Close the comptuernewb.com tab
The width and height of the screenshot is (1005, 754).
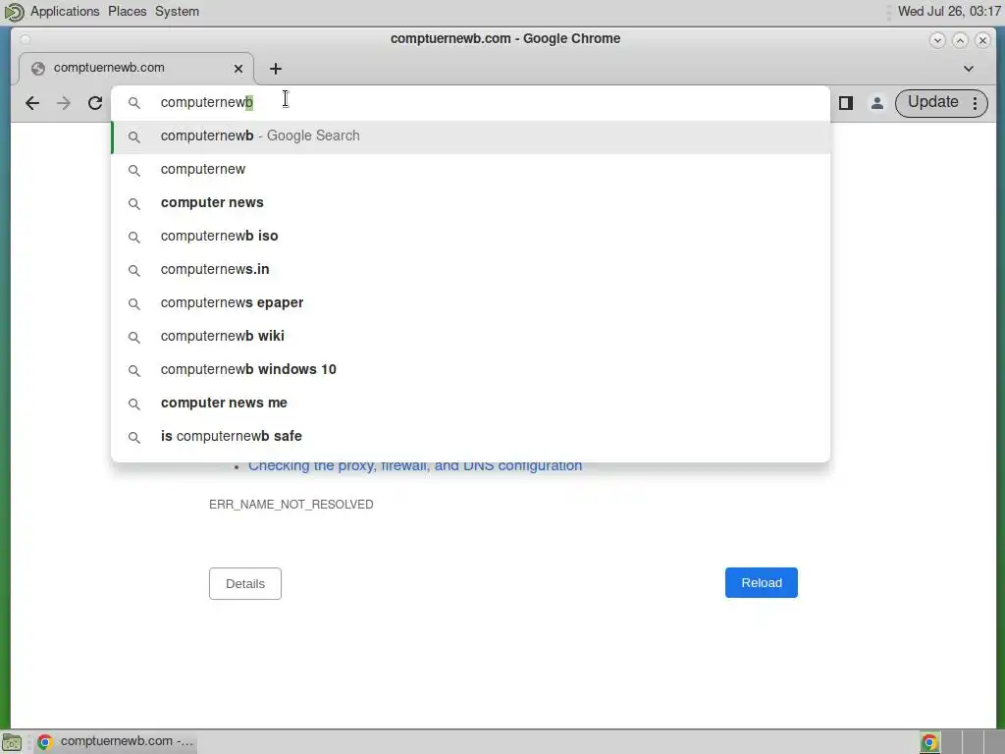(238, 69)
